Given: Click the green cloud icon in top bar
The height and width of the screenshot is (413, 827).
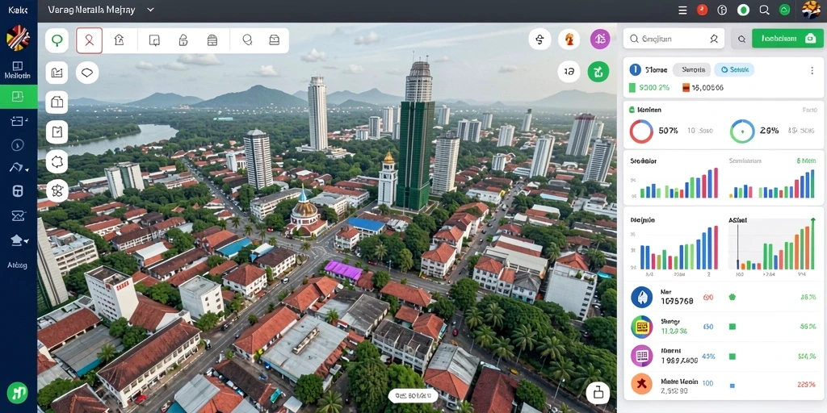Looking at the screenshot, I should (785, 10).
